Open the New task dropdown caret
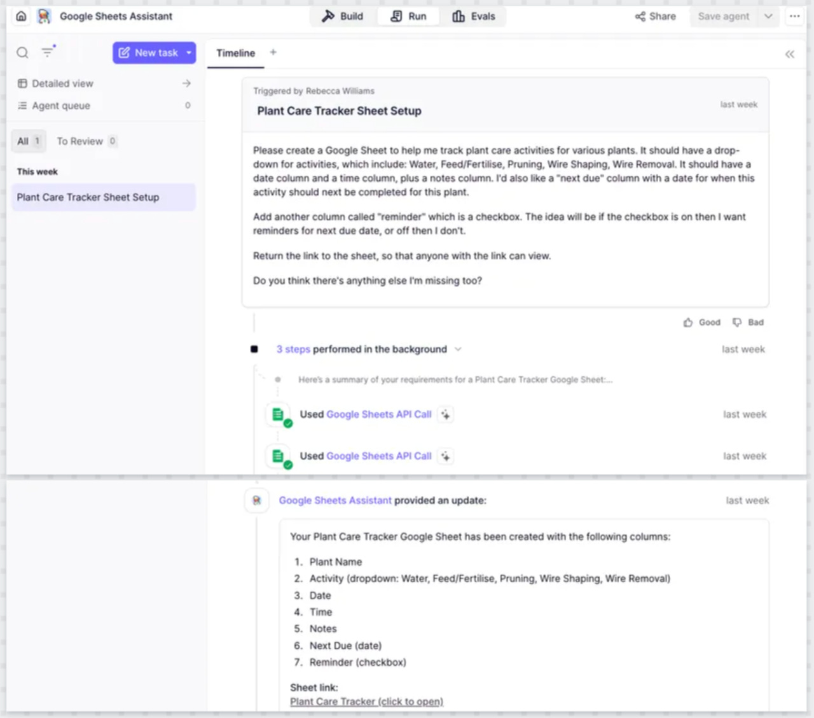 pyautogui.click(x=189, y=53)
